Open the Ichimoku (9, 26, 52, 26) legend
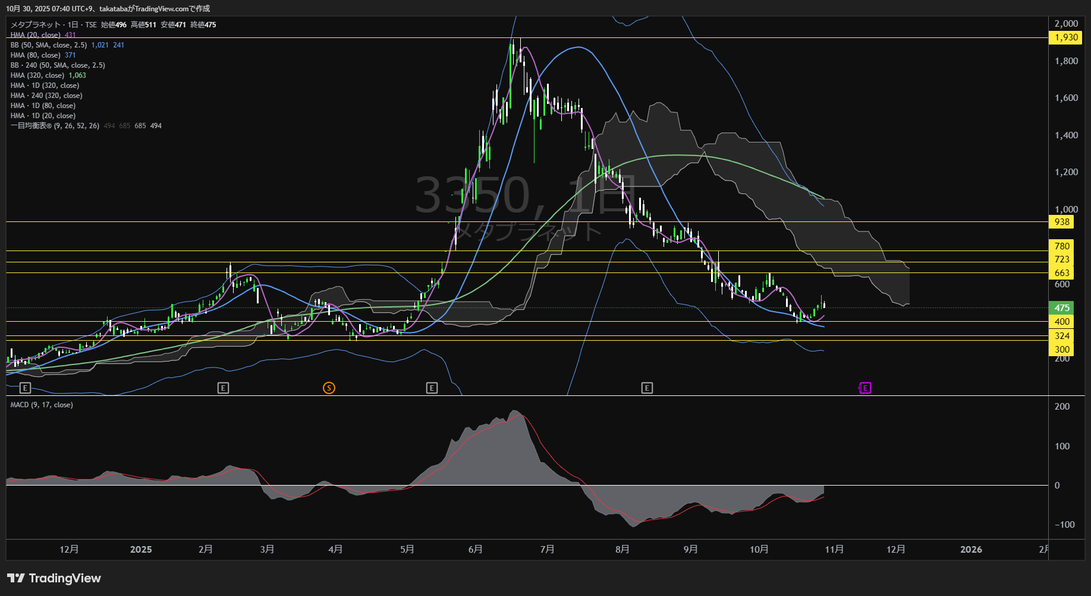This screenshot has height=596, width=1091. (55, 126)
